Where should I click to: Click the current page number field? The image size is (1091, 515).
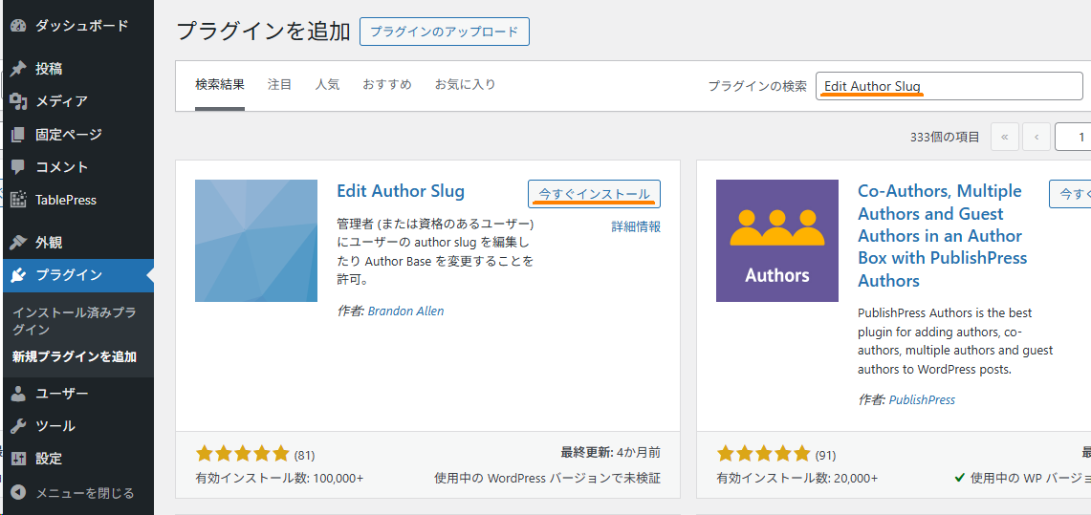click(1072, 137)
